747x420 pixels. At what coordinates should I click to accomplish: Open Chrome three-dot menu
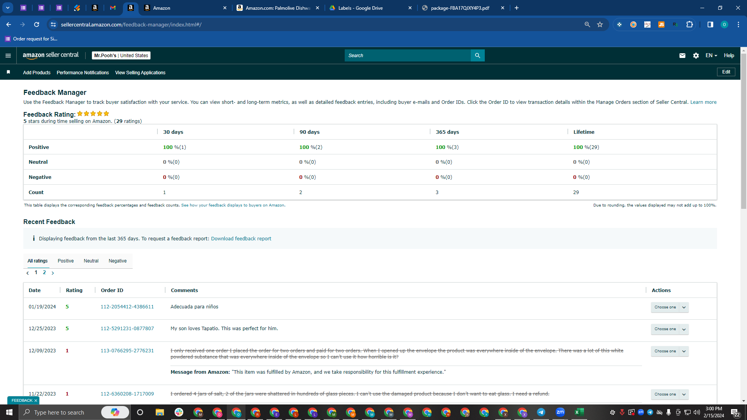(x=738, y=24)
